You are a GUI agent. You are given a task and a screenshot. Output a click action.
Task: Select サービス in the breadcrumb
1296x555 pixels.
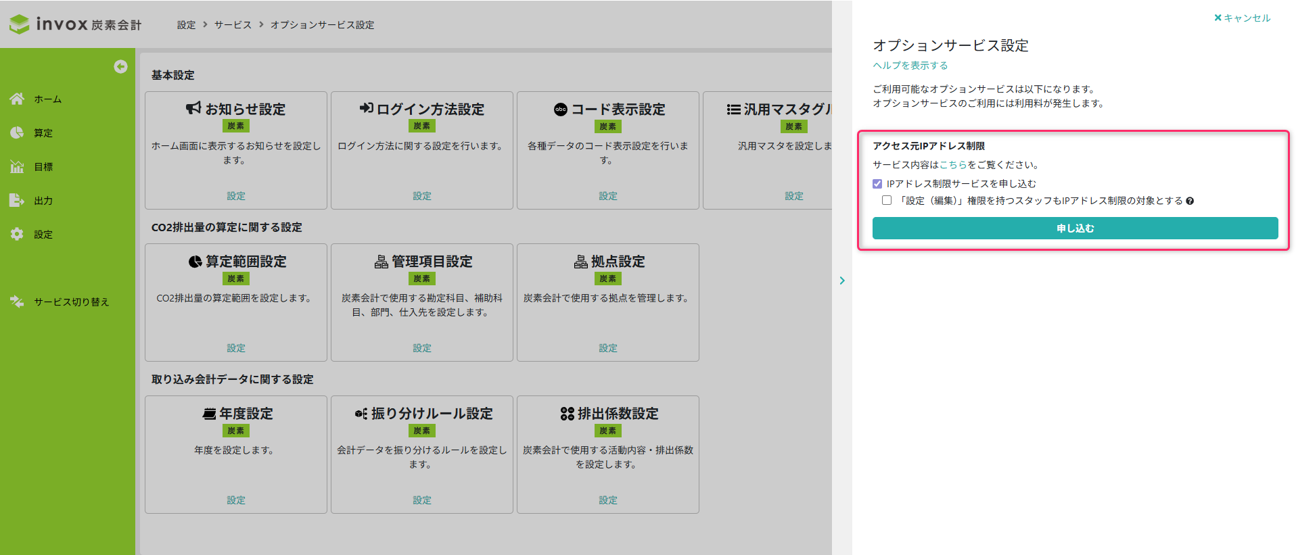[233, 25]
